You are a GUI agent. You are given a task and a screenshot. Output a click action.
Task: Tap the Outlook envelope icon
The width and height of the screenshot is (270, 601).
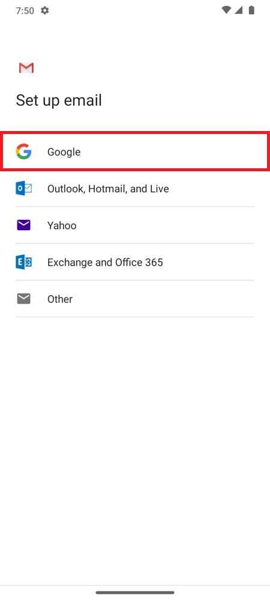click(24, 189)
